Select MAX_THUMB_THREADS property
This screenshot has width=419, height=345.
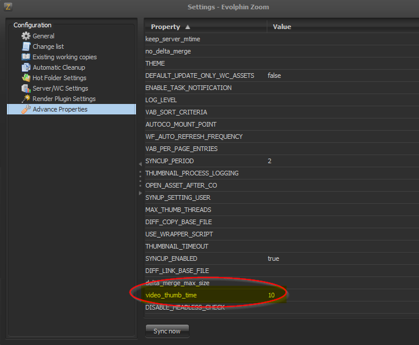[x=178, y=210]
